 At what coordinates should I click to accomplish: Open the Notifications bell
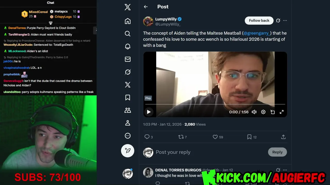pyautogui.click(x=128, y=47)
